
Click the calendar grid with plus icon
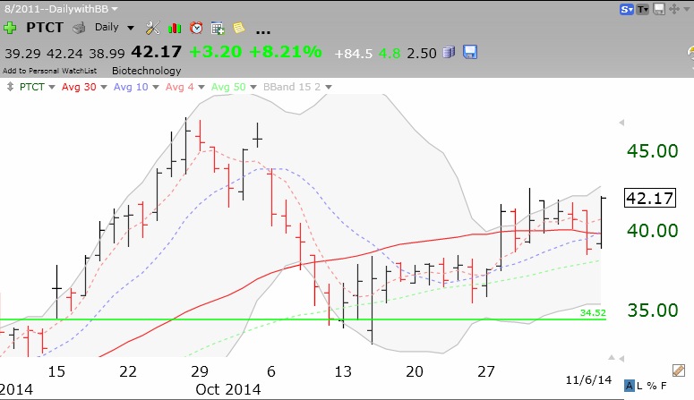pyautogui.click(x=218, y=29)
